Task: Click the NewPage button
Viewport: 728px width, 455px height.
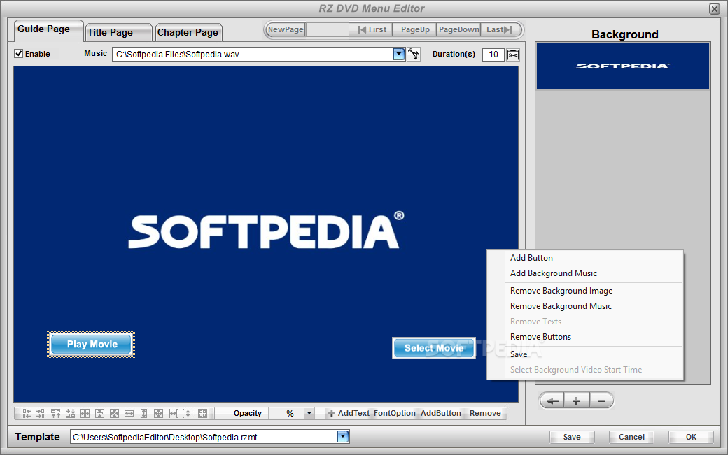Action: point(286,29)
